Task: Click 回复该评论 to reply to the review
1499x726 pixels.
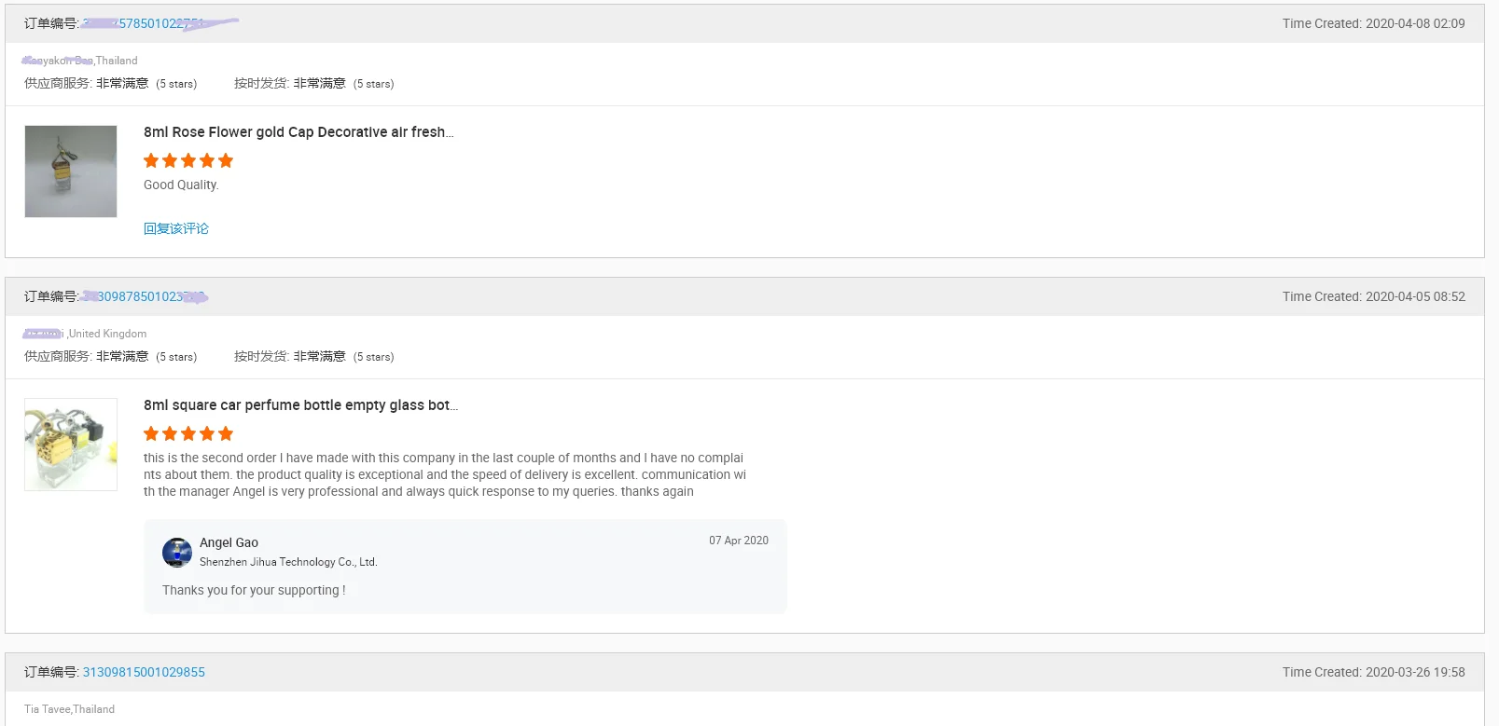Action: [x=176, y=228]
